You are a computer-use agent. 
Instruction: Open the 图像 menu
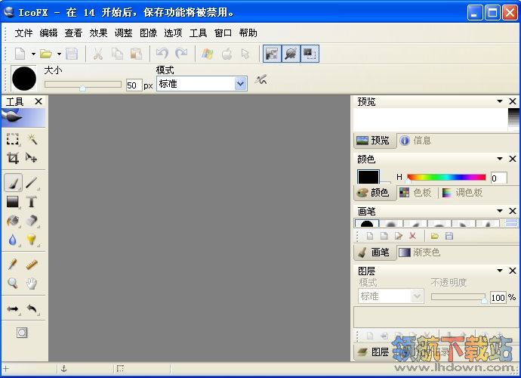pos(148,33)
